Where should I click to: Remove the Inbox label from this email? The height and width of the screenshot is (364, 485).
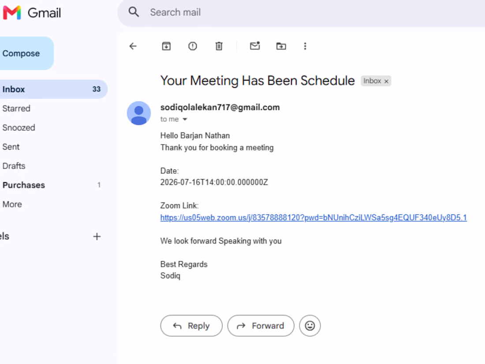pyautogui.click(x=386, y=81)
